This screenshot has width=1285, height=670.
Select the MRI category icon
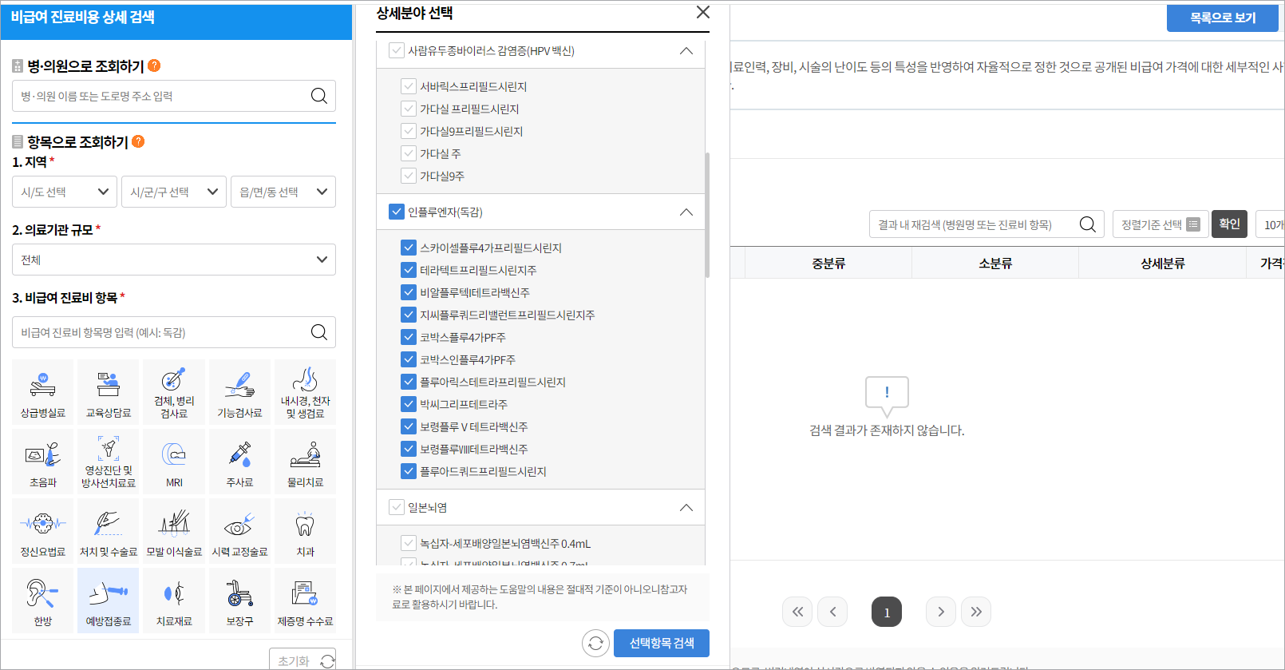tap(174, 462)
